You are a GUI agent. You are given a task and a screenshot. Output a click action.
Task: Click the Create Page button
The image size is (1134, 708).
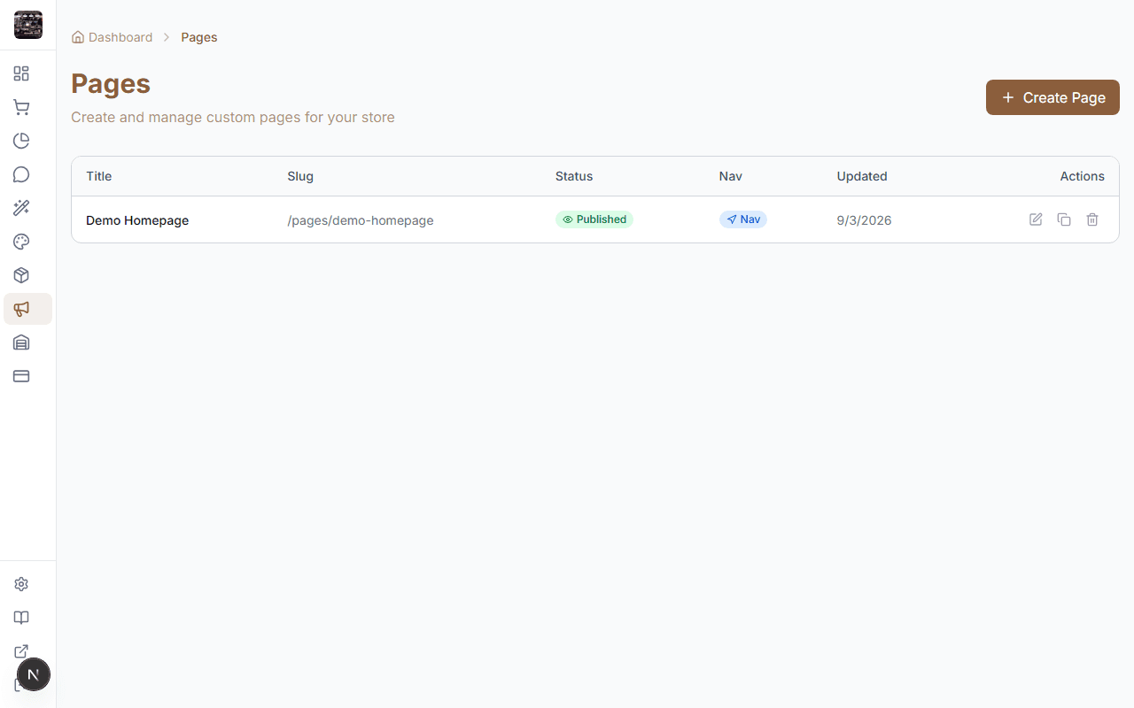pyautogui.click(x=1052, y=97)
